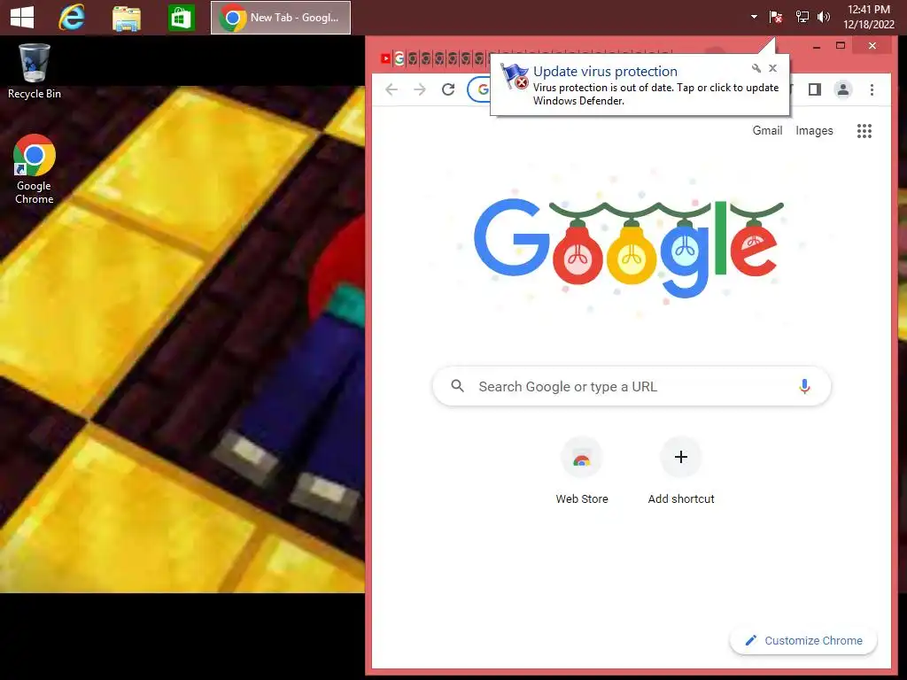Close the Chrome window
The height and width of the screenshot is (680, 907).
(x=872, y=46)
